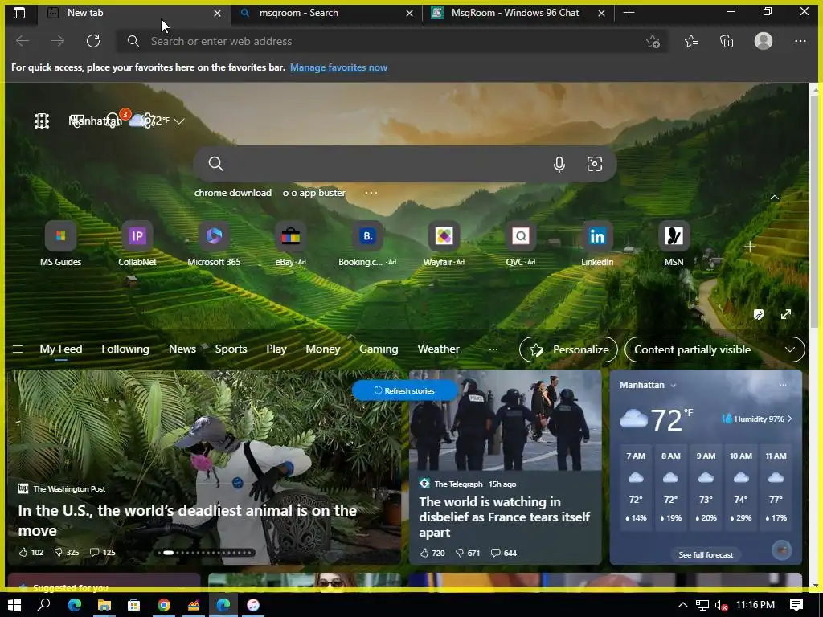
Task: Select the Money feed tab
Action: pyautogui.click(x=323, y=349)
